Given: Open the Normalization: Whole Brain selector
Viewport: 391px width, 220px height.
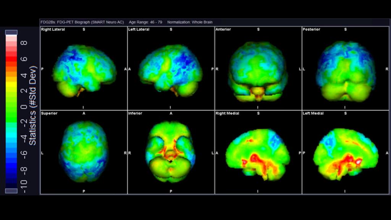Looking at the screenshot, I should (189, 22).
